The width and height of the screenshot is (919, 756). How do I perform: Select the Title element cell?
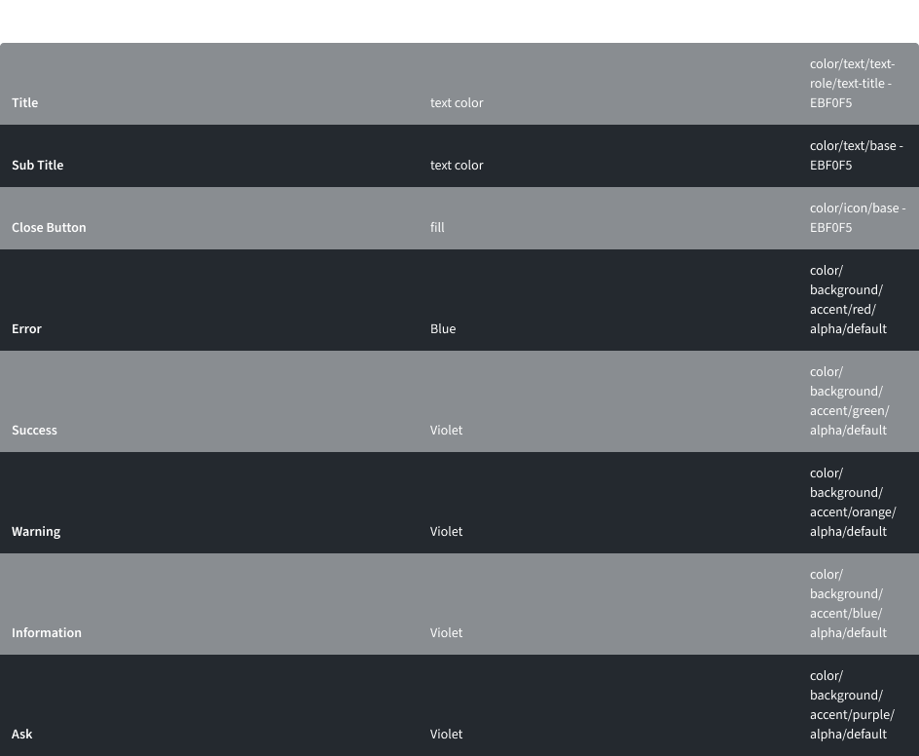[25, 102]
